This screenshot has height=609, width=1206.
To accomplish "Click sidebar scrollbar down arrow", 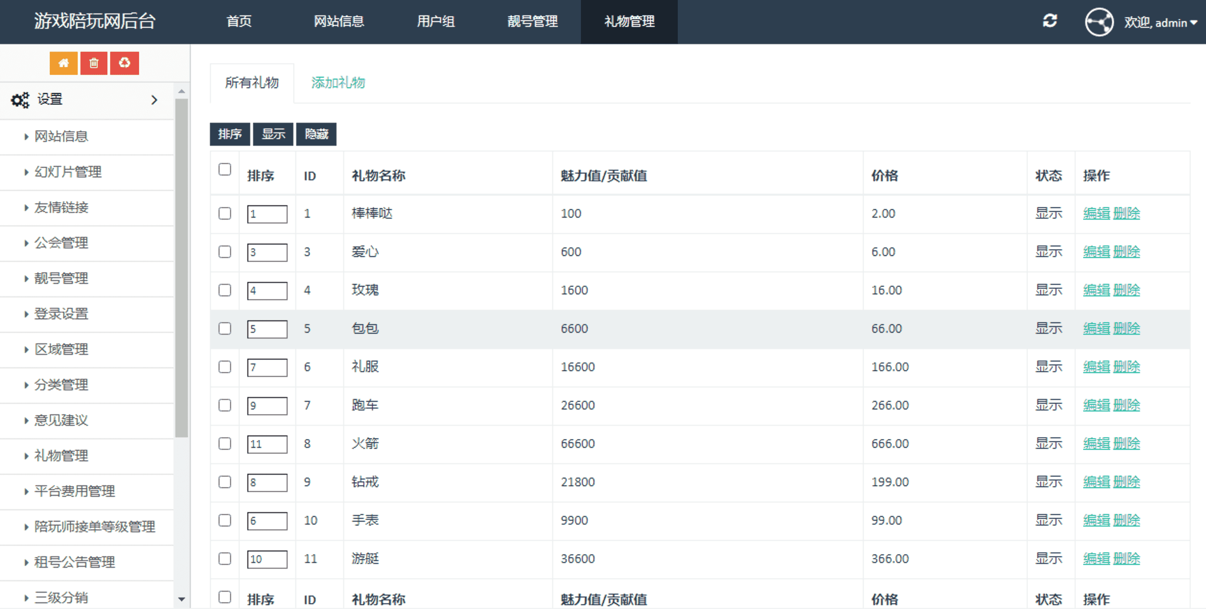I will coord(182,599).
